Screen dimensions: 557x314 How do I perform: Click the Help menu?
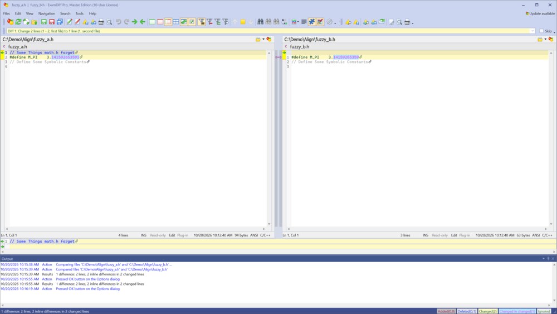[x=92, y=13]
